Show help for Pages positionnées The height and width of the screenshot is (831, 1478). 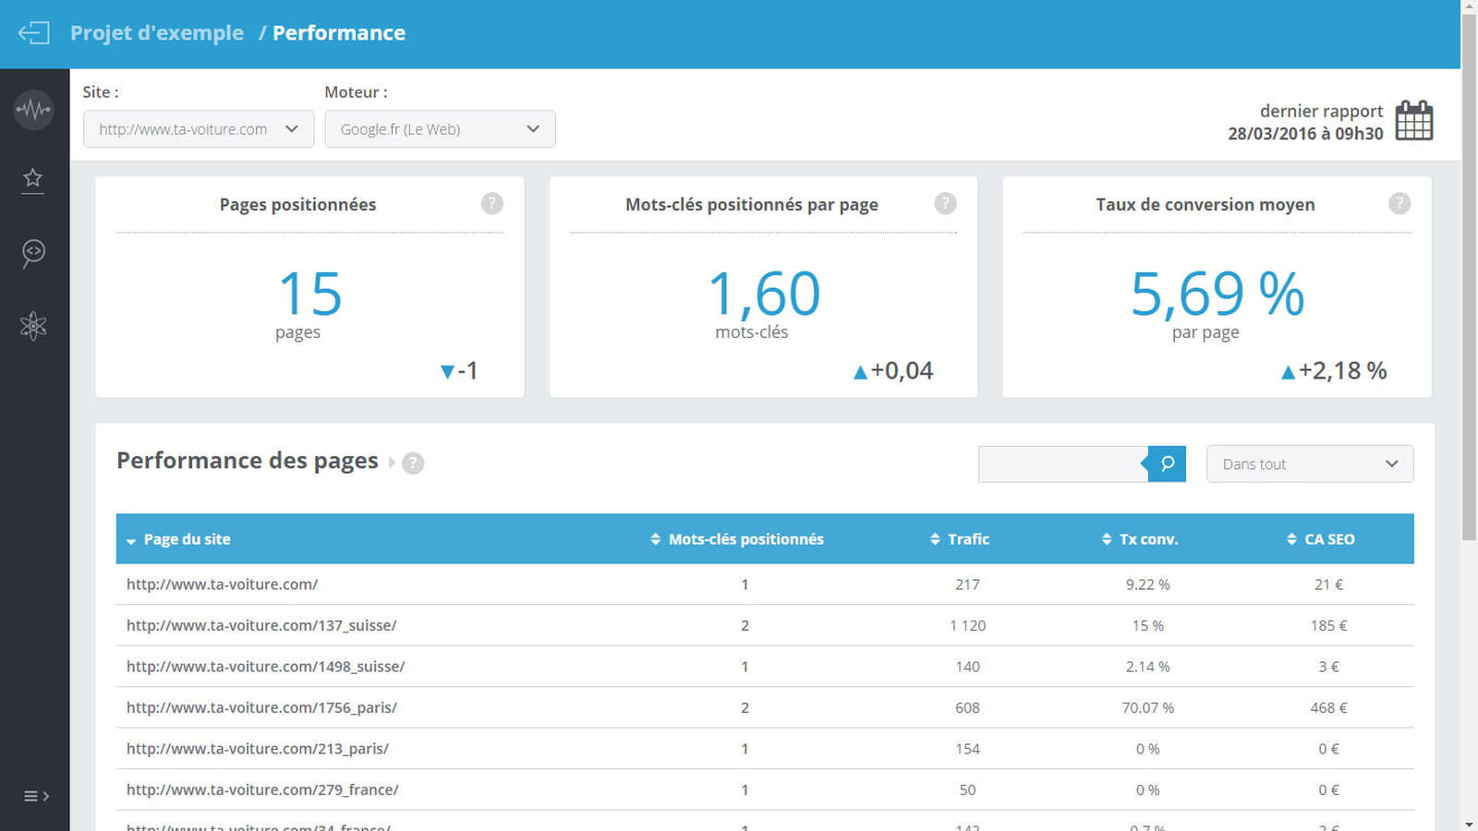492,203
